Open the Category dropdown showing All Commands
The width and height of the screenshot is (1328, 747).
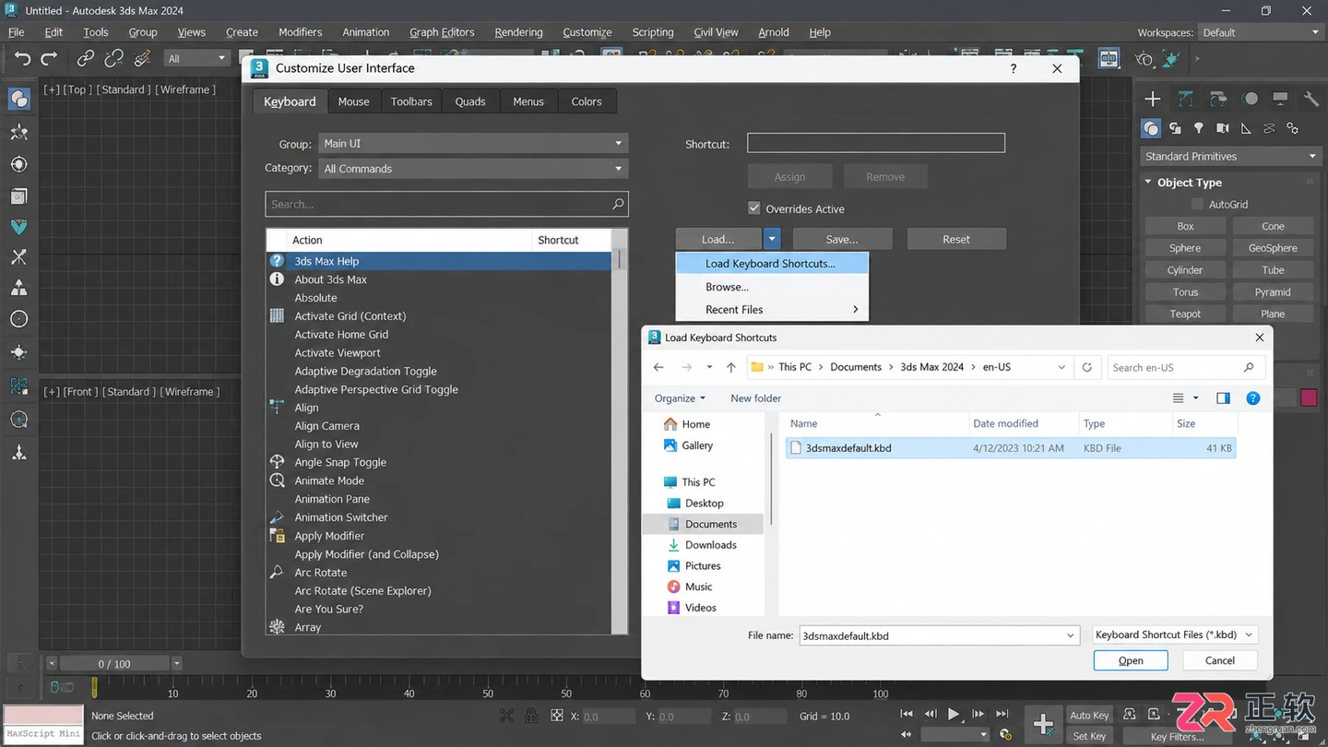(x=473, y=169)
